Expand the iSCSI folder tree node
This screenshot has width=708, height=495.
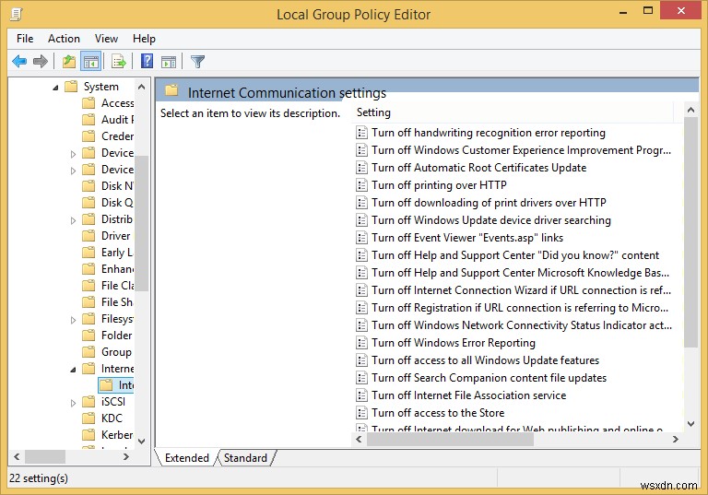[74, 402]
